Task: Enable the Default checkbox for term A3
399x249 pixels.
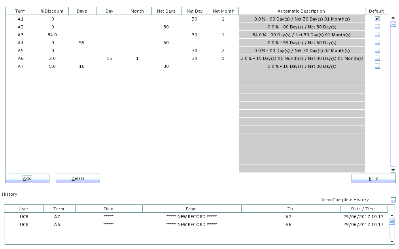Action: click(377, 35)
